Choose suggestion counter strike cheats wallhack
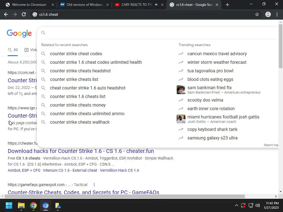283x212 pixels. [x=80, y=122]
